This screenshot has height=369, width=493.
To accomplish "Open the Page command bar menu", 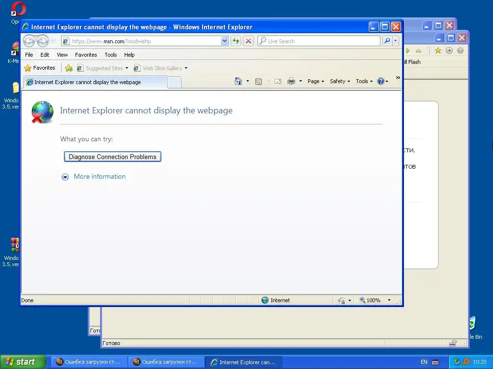I will (316, 81).
